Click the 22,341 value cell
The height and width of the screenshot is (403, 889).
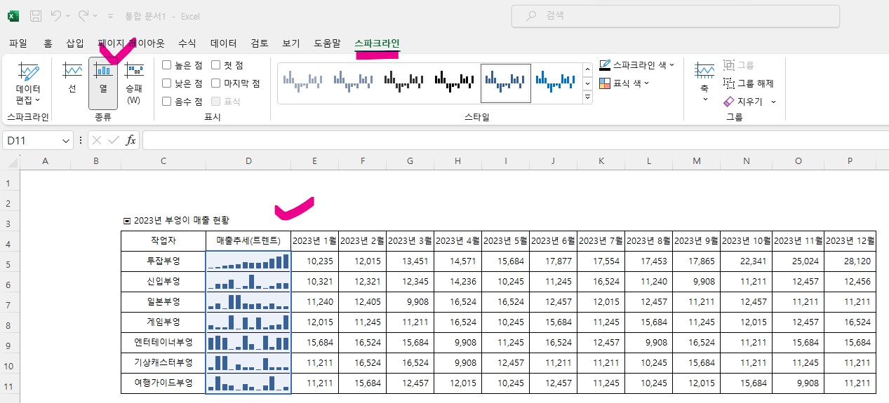(x=747, y=261)
